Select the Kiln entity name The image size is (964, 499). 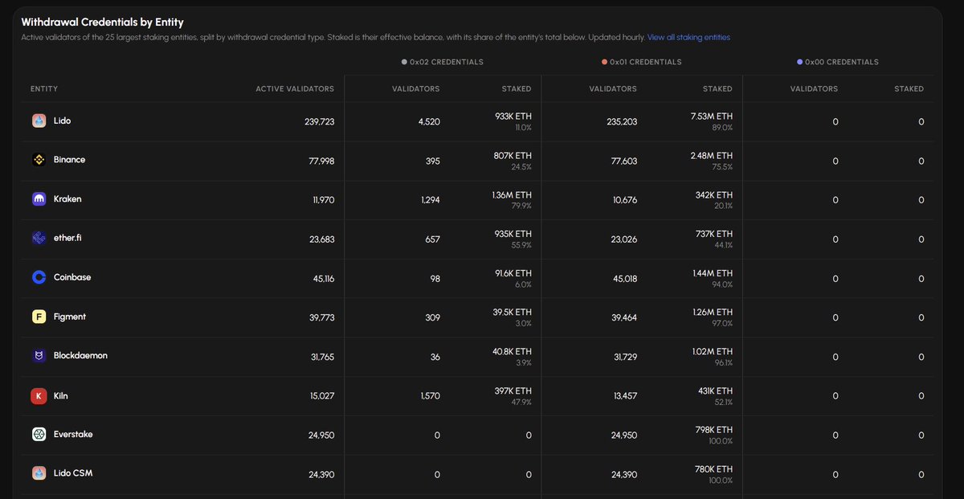pos(61,395)
